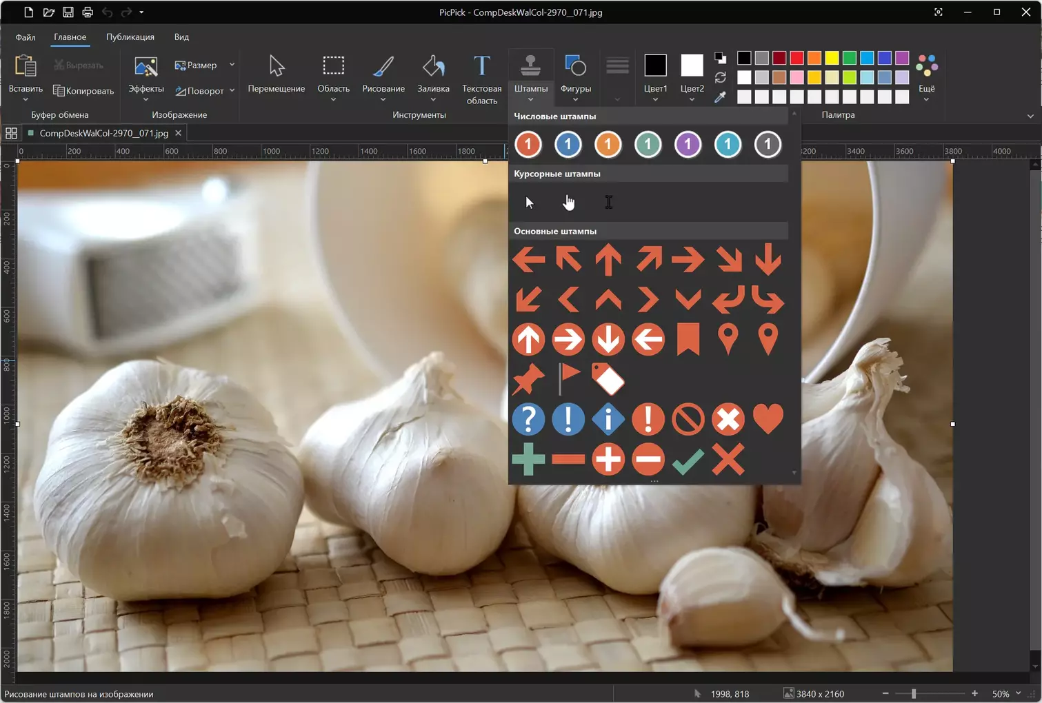Screen dimensions: 1042x703
Task: Toggle the thumbnail grid view of documents
Action: [x=11, y=133]
